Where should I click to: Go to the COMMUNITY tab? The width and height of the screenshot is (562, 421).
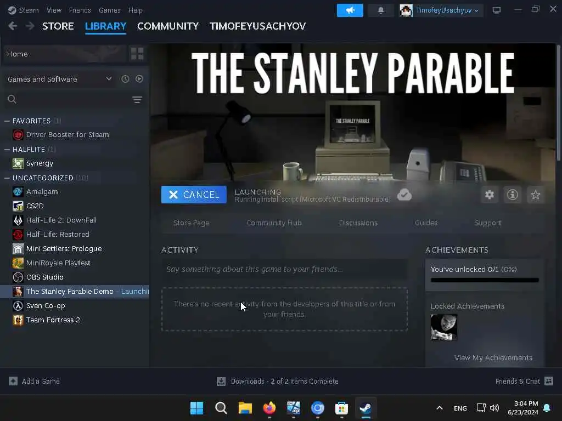click(168, 26)
